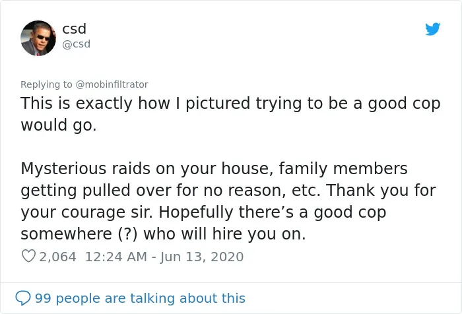Open the 12:24 AM timestamp link
462x314 pixels.
tap(115, 257)
